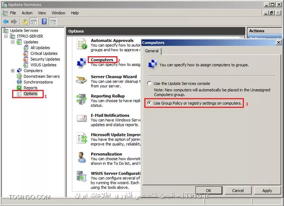Select Use Group Policy or registry settings radio
284x206 pixels.
tap(149, 103)
